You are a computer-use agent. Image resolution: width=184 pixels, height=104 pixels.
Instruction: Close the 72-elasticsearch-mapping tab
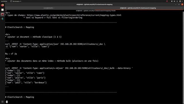click(181, 8)
